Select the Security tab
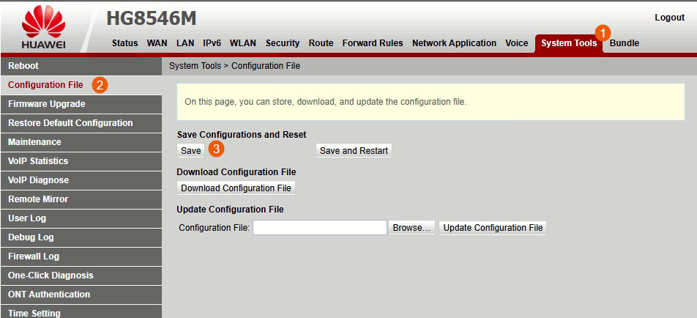This screenshot has width=697, height=318. click(x=283, y=43)
